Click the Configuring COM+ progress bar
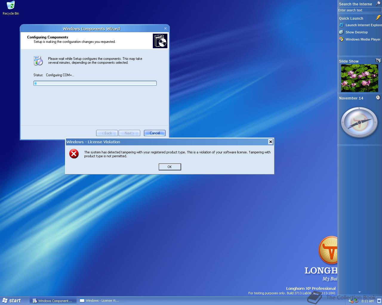The width and height of the screenshot is (382, 305). coord(95,83)
